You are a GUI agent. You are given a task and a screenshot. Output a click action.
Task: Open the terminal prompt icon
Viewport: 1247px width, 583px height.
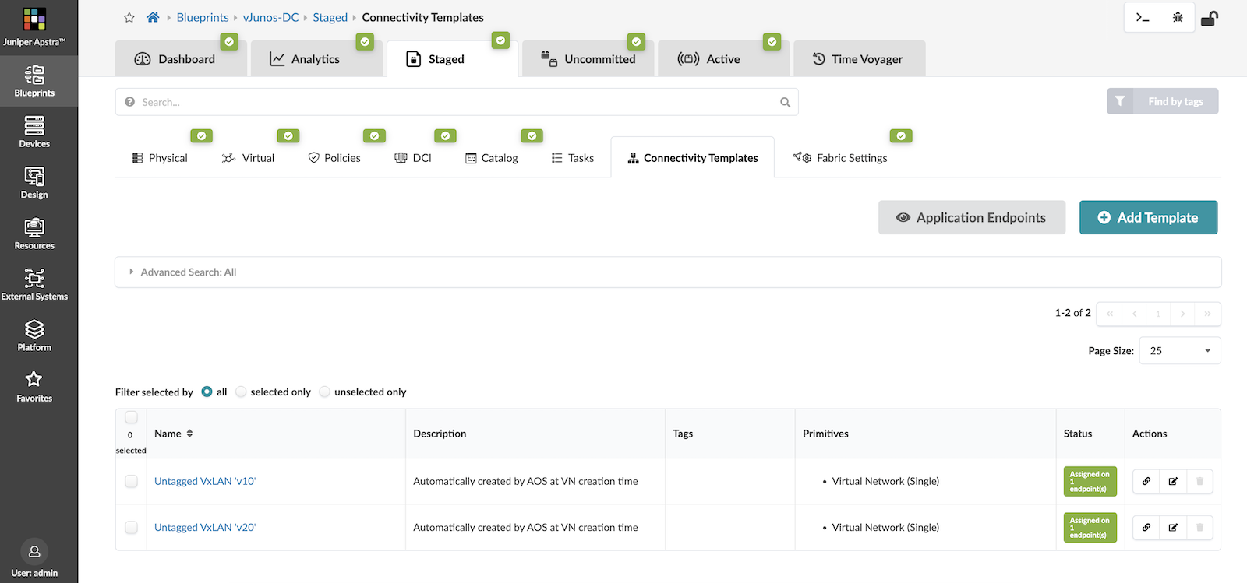1143,17
